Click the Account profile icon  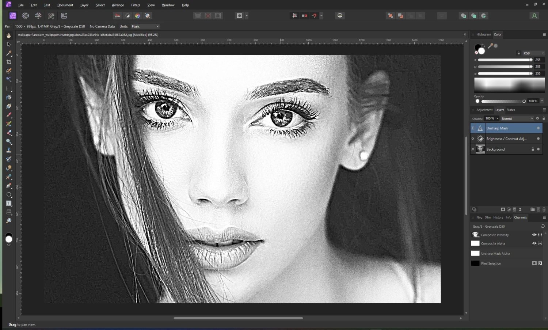tap(534, 16)
